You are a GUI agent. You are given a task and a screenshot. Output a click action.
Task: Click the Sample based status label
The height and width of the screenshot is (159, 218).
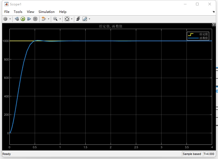[x=192, y=154]
